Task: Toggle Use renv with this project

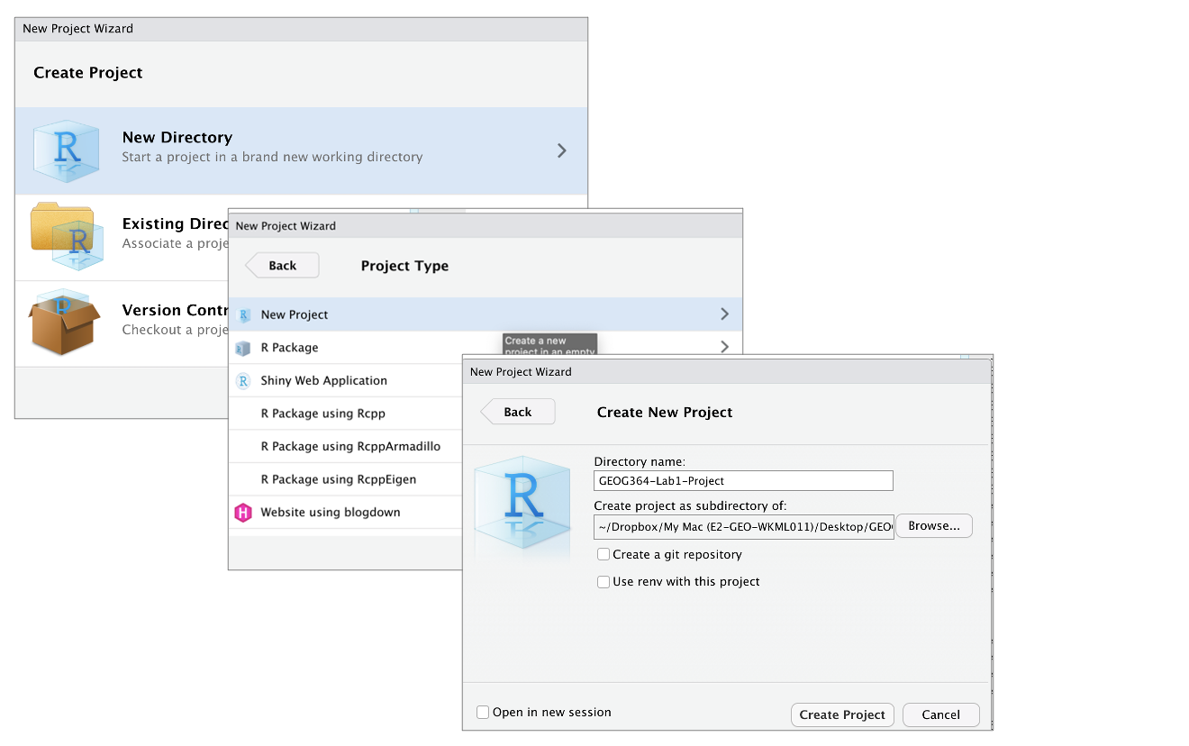Action: point(604,582)
